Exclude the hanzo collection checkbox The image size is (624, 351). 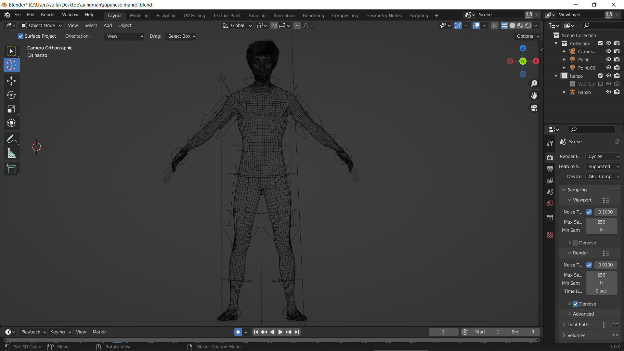coord(600,76)
